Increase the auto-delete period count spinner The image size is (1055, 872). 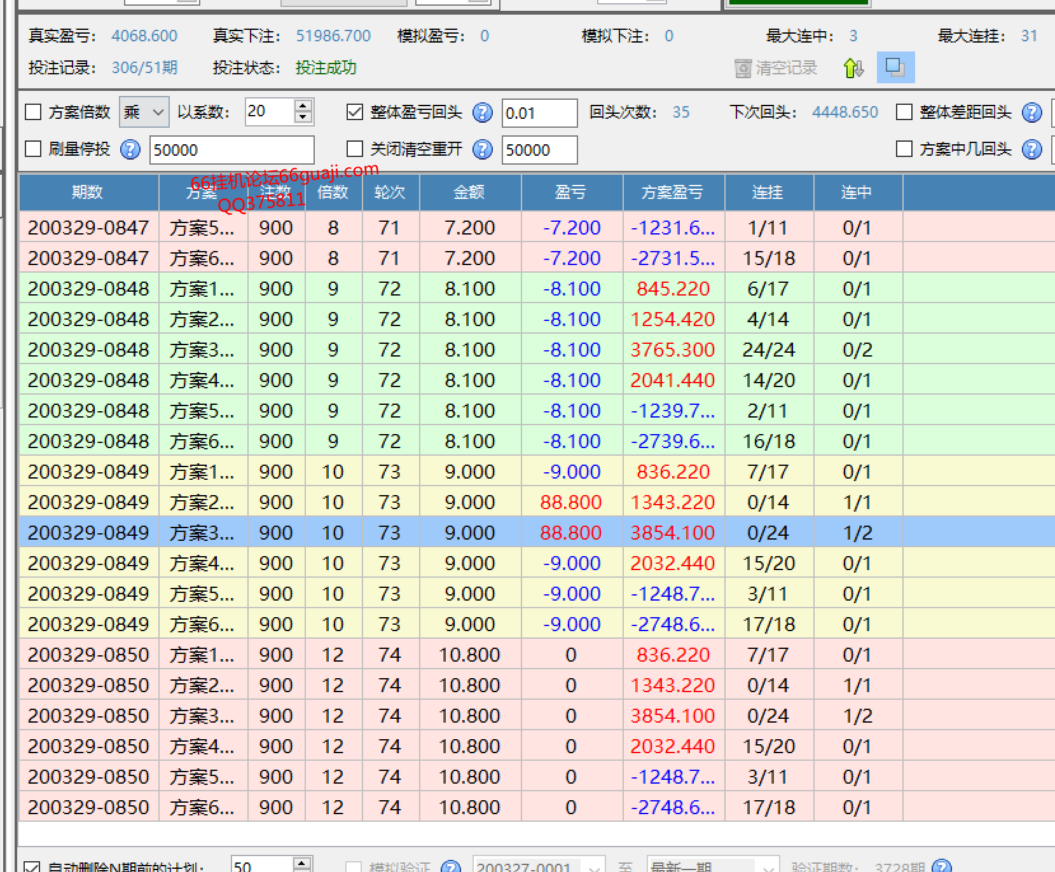pyautogui.click(x=302, y=862)
